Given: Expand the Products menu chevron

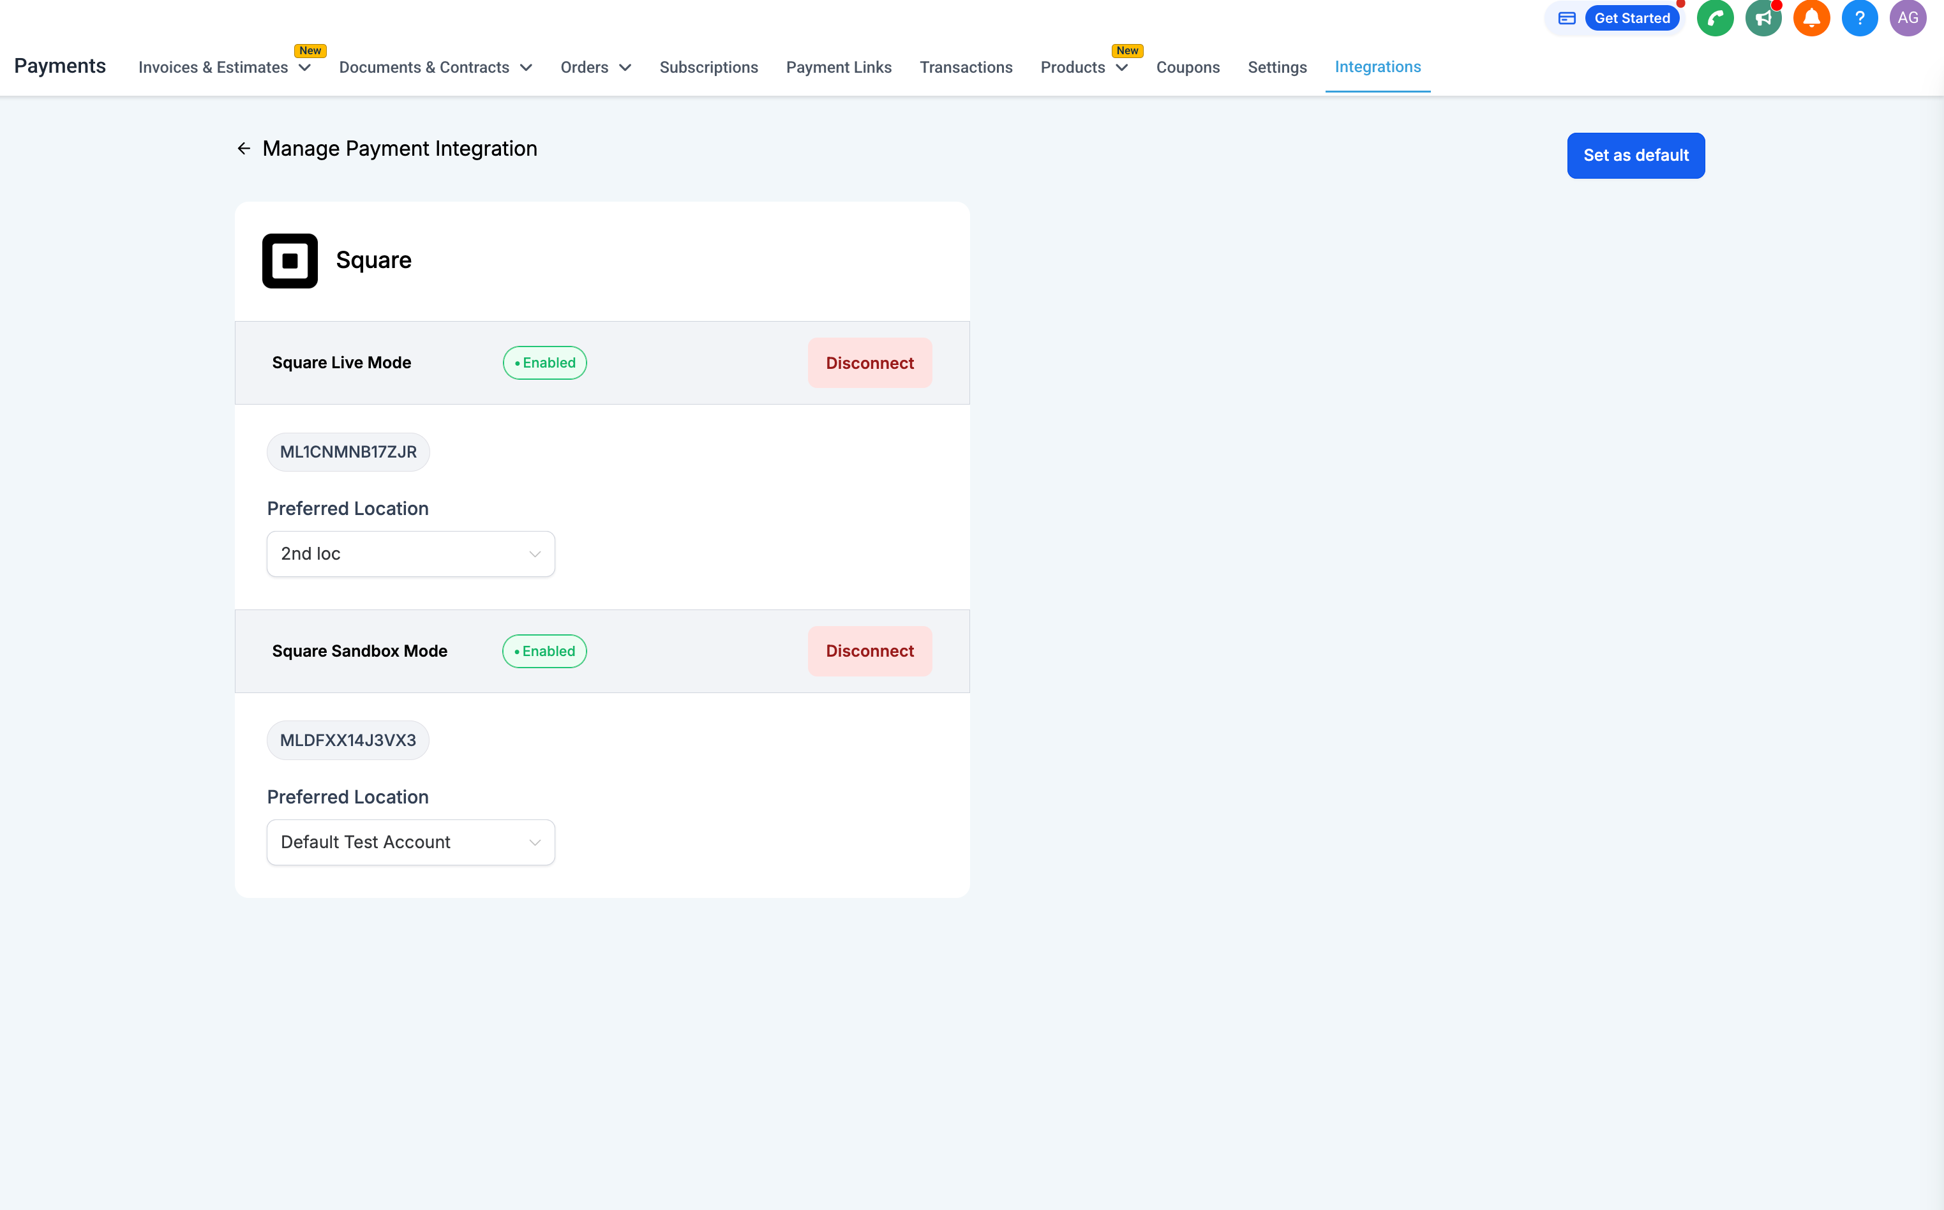Looking at the screenshot, I should (x=1122, y=68).
